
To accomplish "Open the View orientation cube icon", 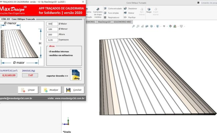I will 152,26.
